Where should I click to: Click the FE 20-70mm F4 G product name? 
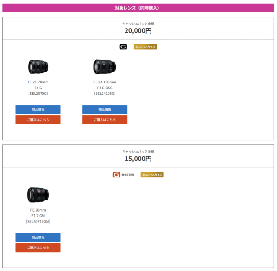[x=38, y=85]
